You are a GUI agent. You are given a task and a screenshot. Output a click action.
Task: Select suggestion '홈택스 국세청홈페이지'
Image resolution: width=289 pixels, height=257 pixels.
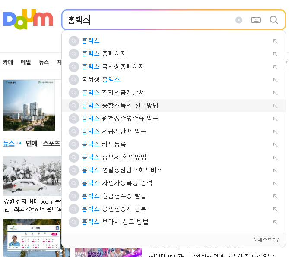[x=173, y=66]
